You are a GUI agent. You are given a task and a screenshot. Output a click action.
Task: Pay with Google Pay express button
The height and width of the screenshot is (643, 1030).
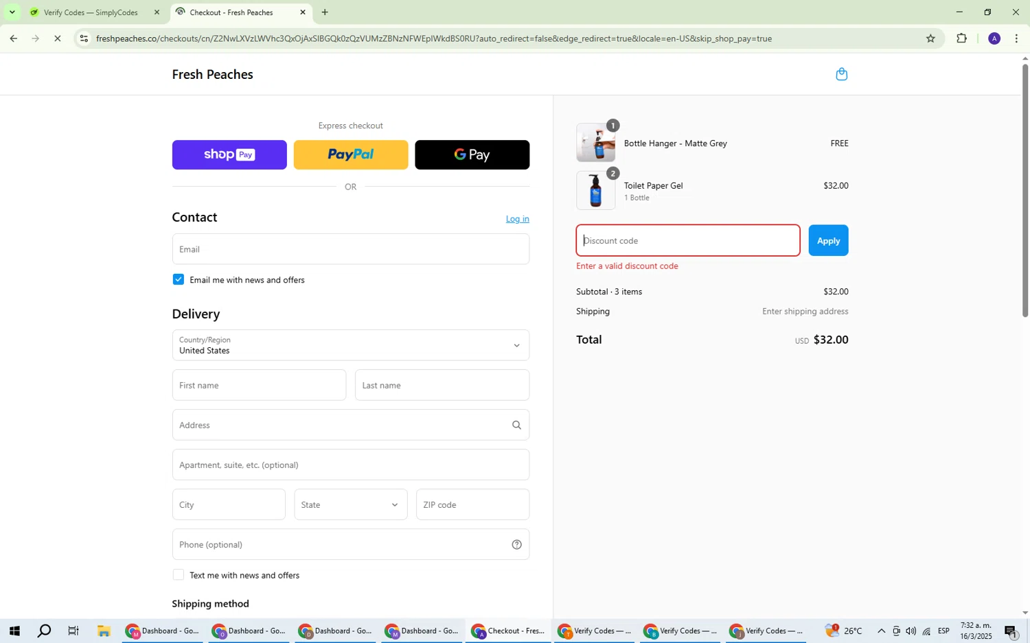click(472, 155)
